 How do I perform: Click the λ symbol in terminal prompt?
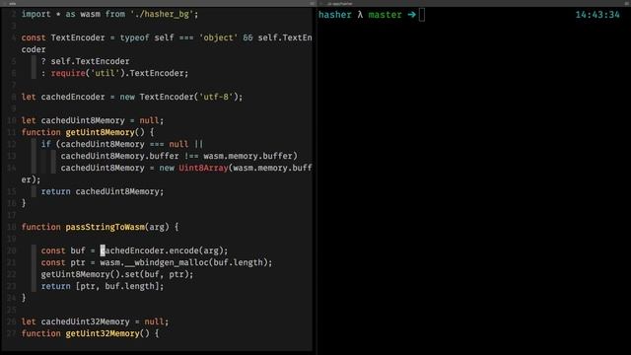[360, 15]
